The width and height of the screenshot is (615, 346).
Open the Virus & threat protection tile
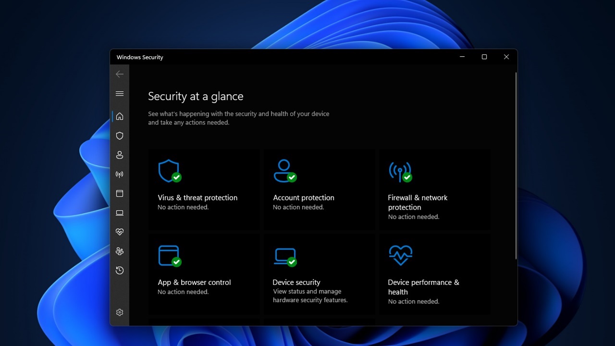(x=204, y=189)
